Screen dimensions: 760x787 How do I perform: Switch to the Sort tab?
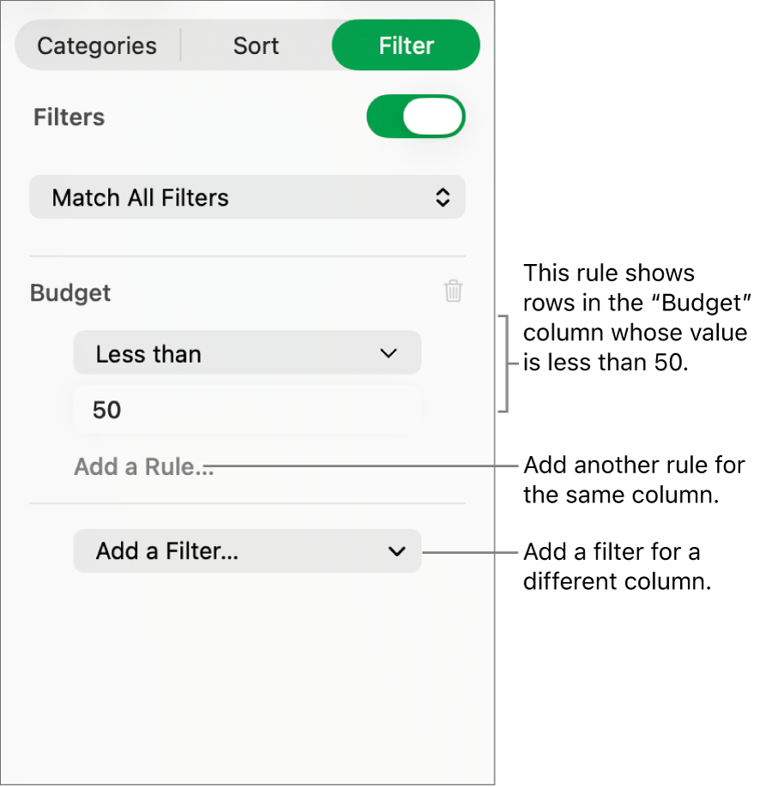255,45
